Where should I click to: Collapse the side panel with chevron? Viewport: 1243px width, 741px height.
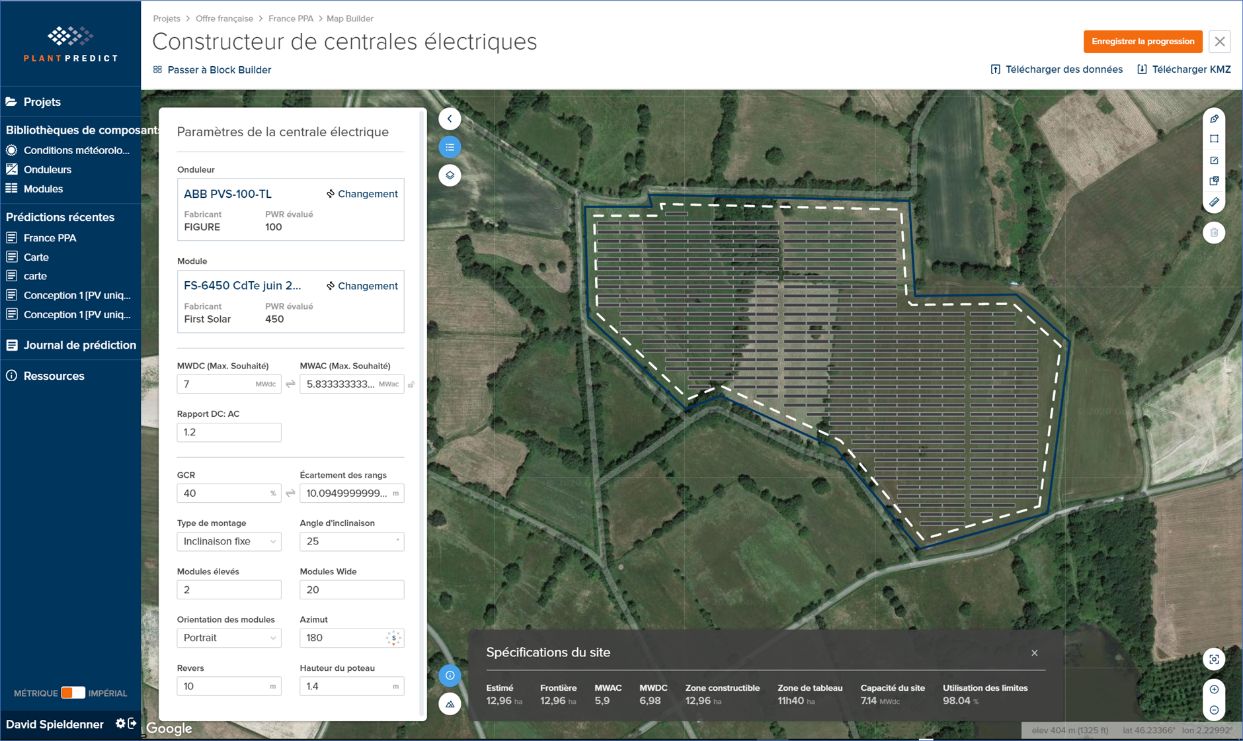[x=450, y=119]
